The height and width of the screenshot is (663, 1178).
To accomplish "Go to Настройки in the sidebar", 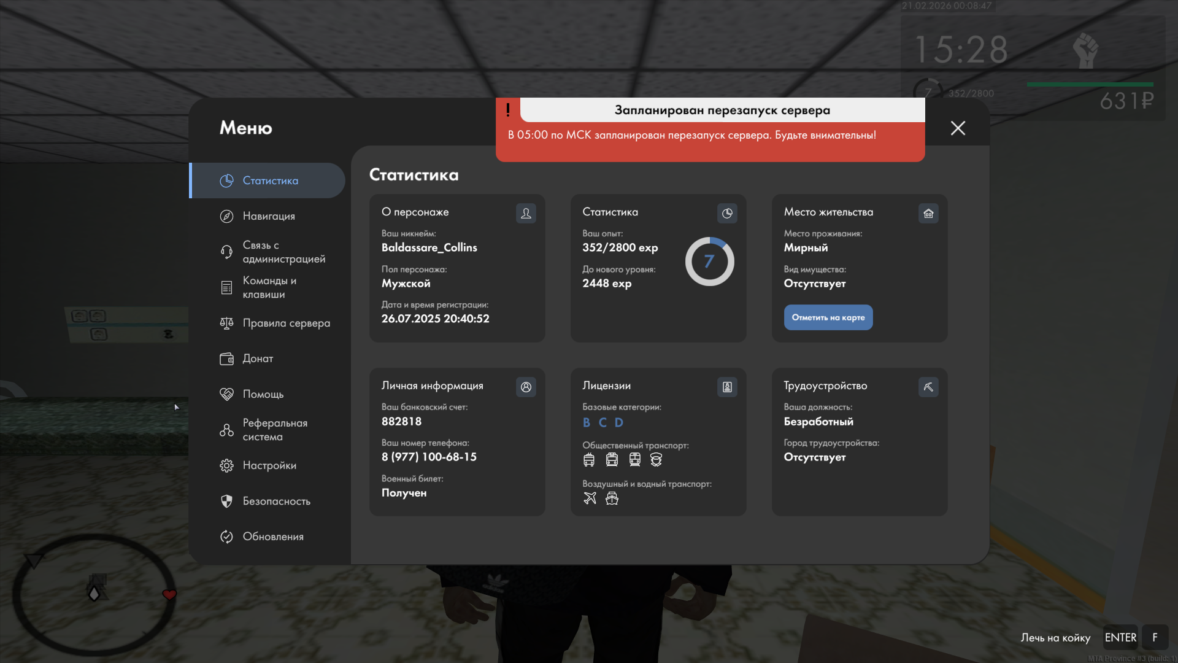I will [269, 465].
